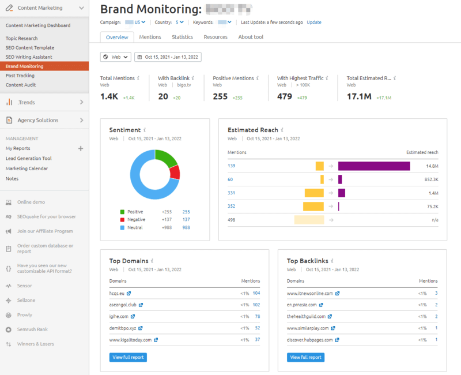
Task: Open the Web source dropdown
Action: [115, 57]
